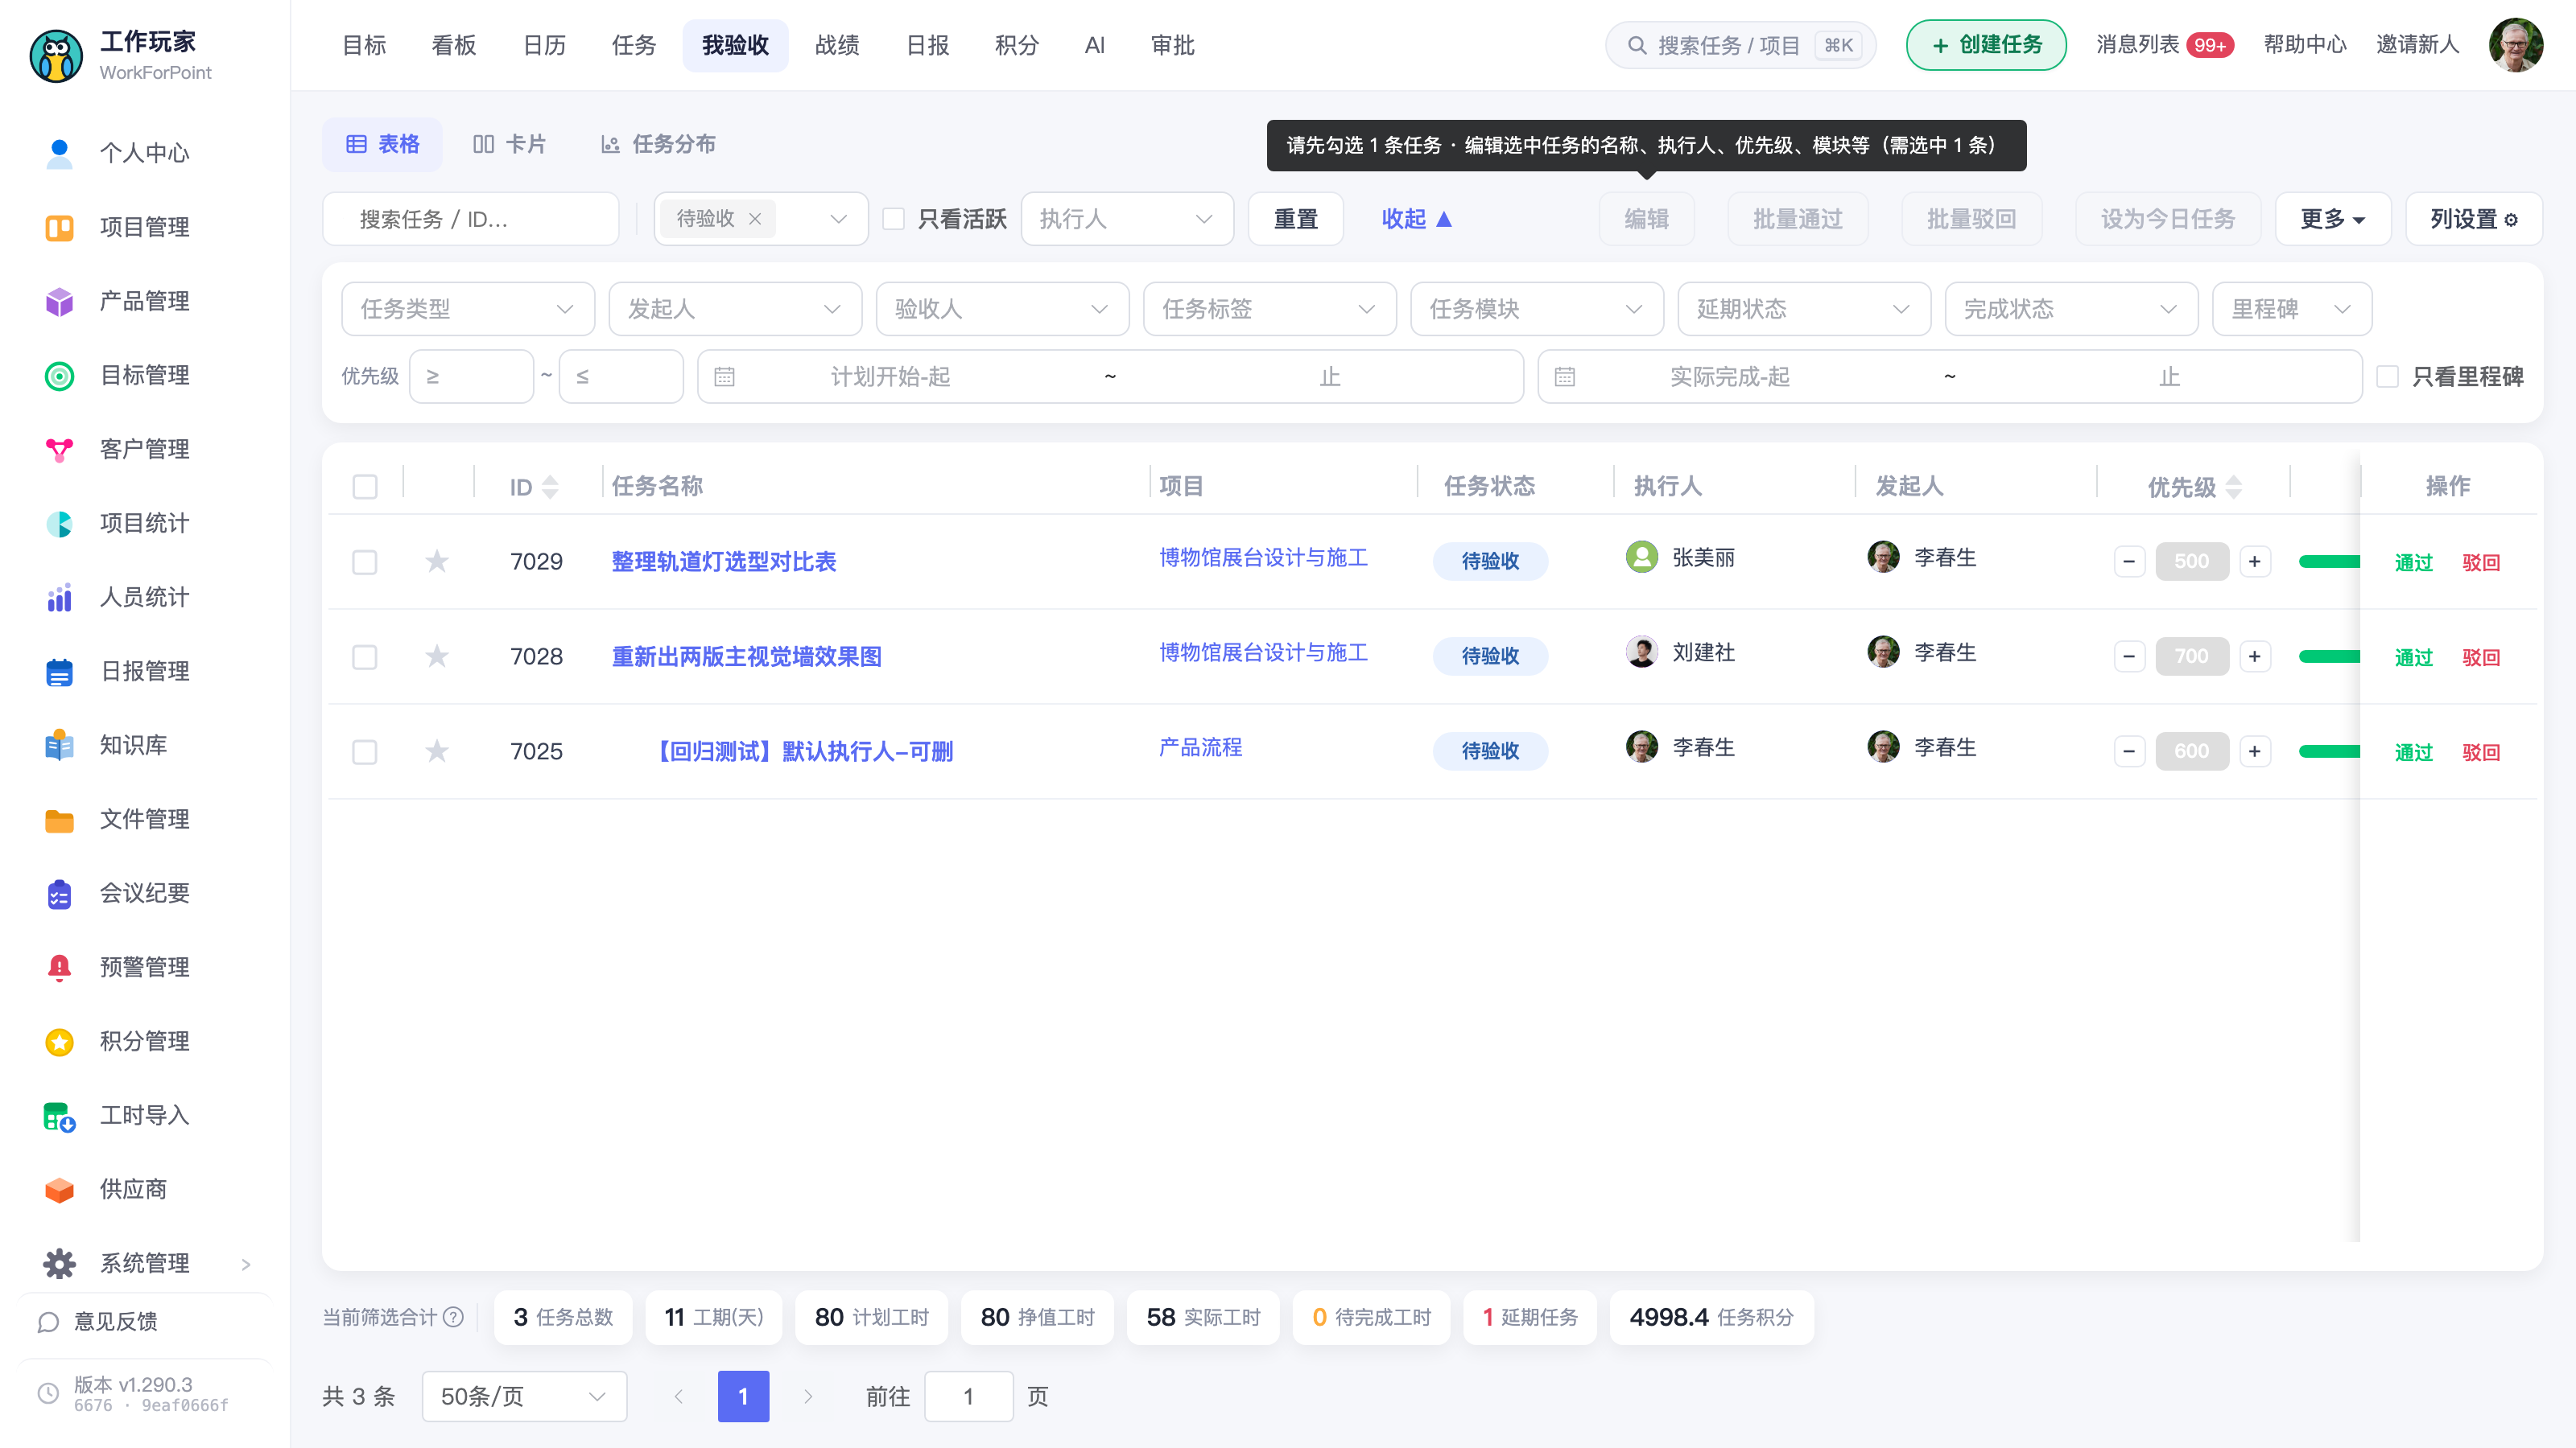Switch to 任务分布 view tab
Screen dimensions: 2576x1448
658,144
